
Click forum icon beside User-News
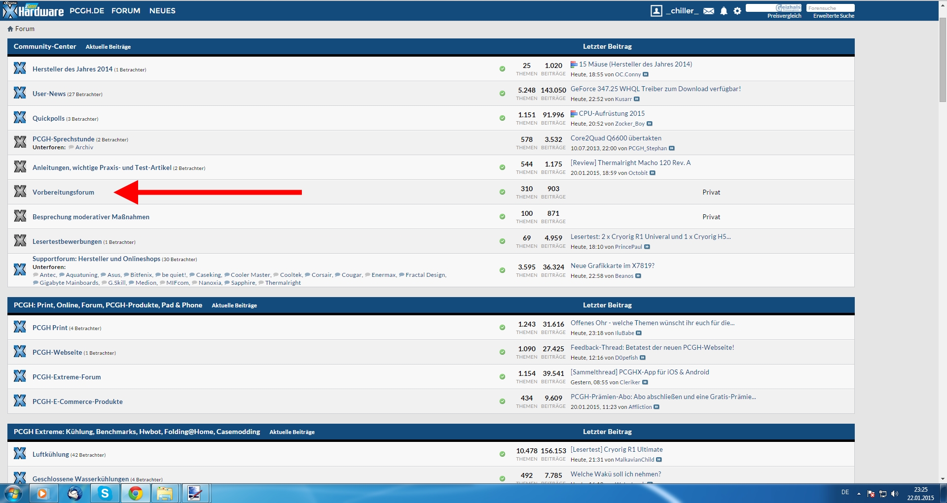20,93
